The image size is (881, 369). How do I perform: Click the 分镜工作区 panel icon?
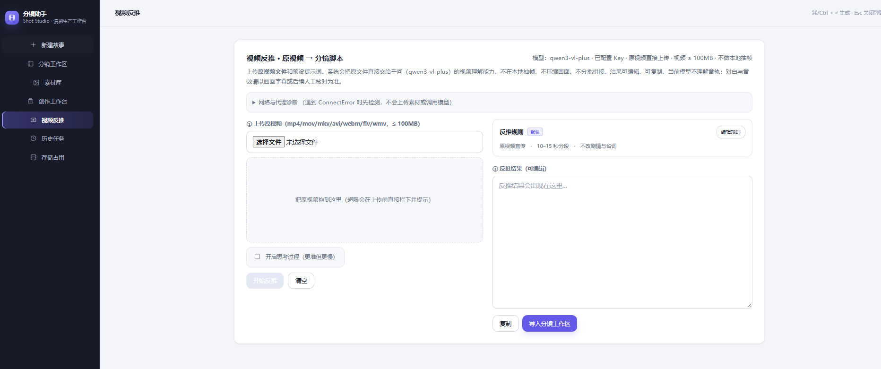pos(31,64)
